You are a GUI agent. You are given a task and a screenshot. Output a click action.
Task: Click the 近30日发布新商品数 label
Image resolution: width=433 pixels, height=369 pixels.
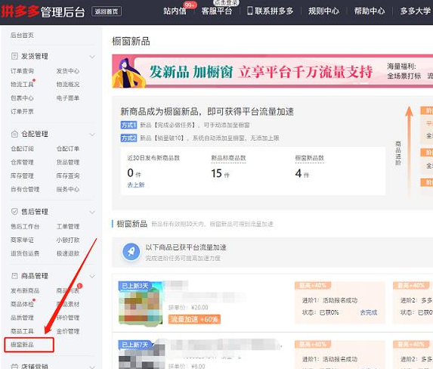[153, 158]
